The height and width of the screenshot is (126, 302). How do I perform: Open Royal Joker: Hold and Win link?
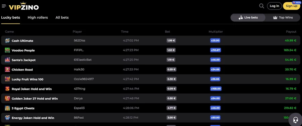(x=32, y=89)
